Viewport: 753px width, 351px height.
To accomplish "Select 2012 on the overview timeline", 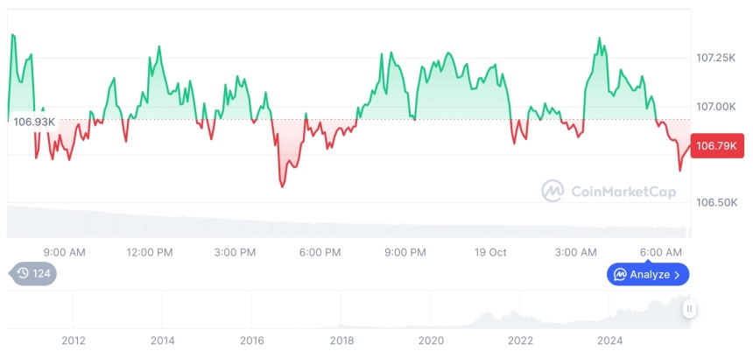I will pos(73,340).
